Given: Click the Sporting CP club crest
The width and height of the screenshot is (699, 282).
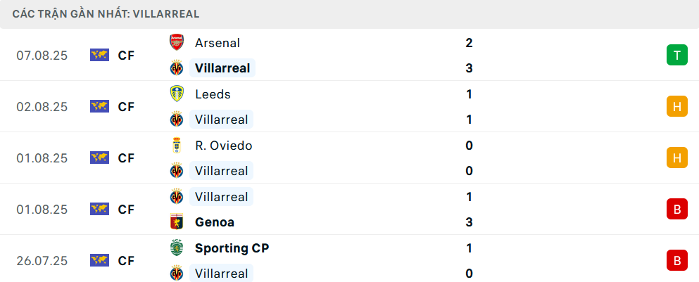Looking at the screenshot, I should click(176, 248).
